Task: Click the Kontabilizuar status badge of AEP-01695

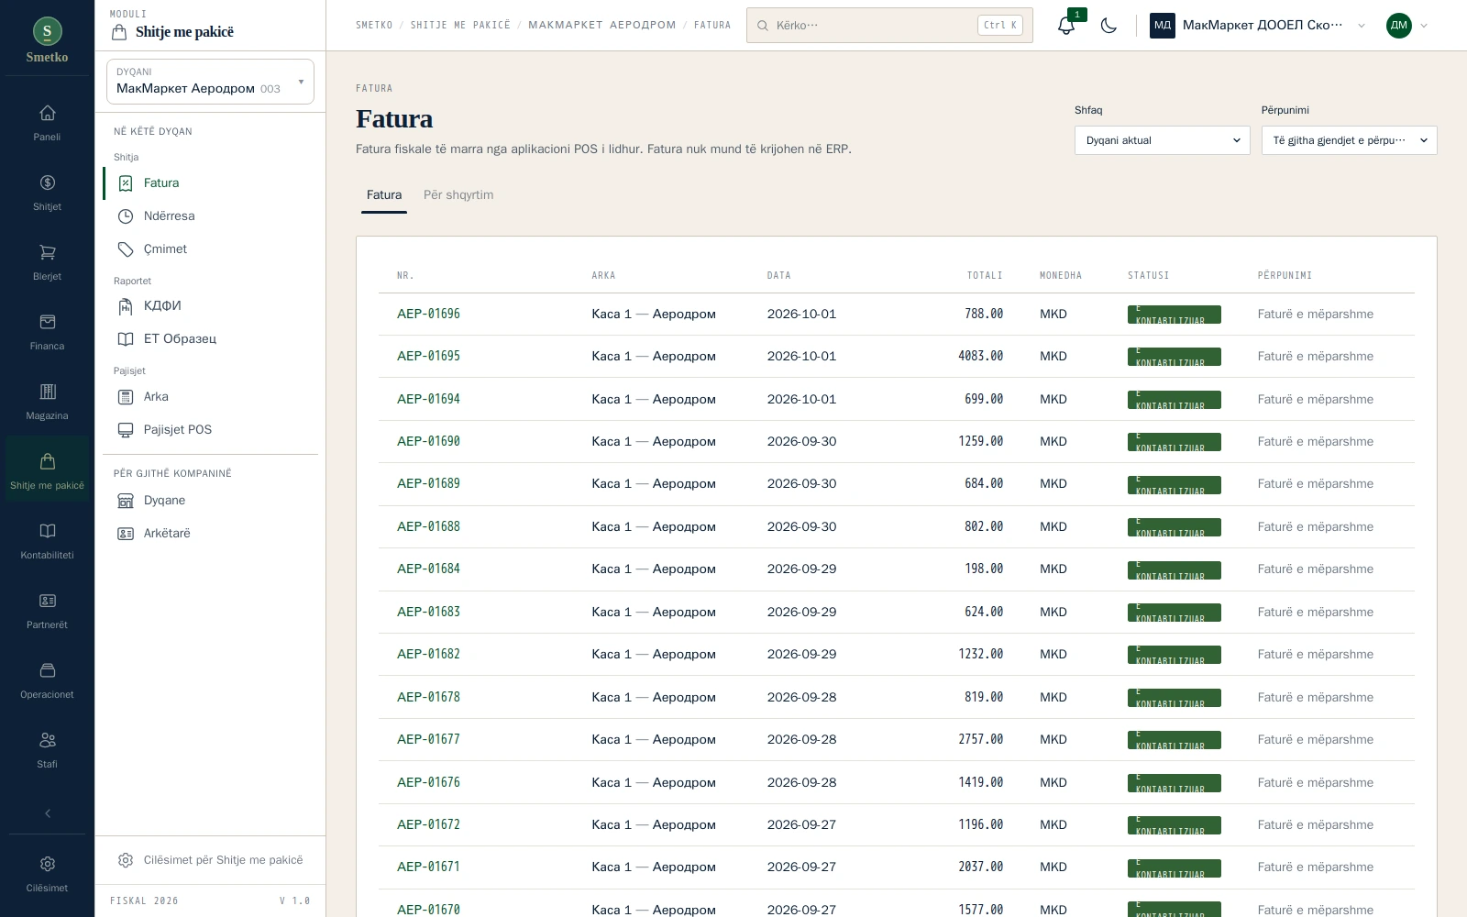Action: [x=1174, y=357]
